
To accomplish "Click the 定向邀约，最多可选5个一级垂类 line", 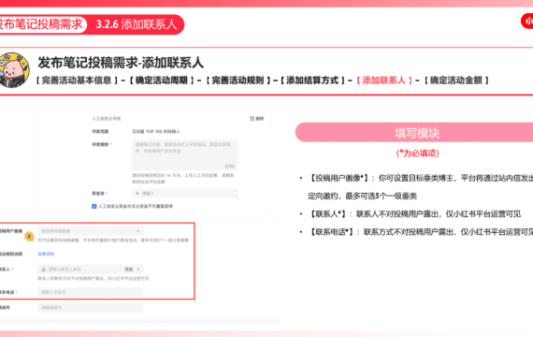I will pos(363,196).
